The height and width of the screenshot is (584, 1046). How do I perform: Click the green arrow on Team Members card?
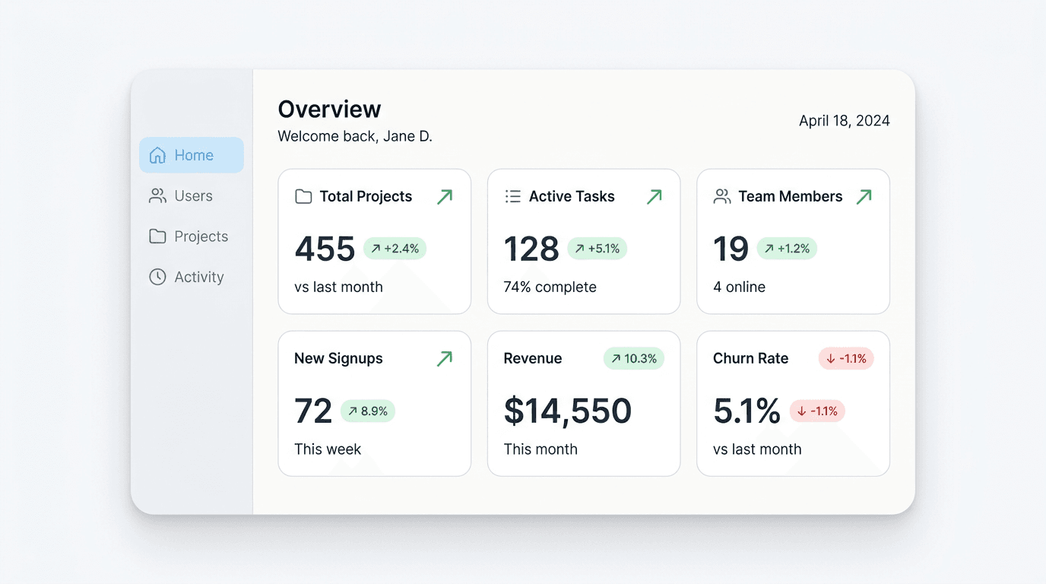point(864,197)
